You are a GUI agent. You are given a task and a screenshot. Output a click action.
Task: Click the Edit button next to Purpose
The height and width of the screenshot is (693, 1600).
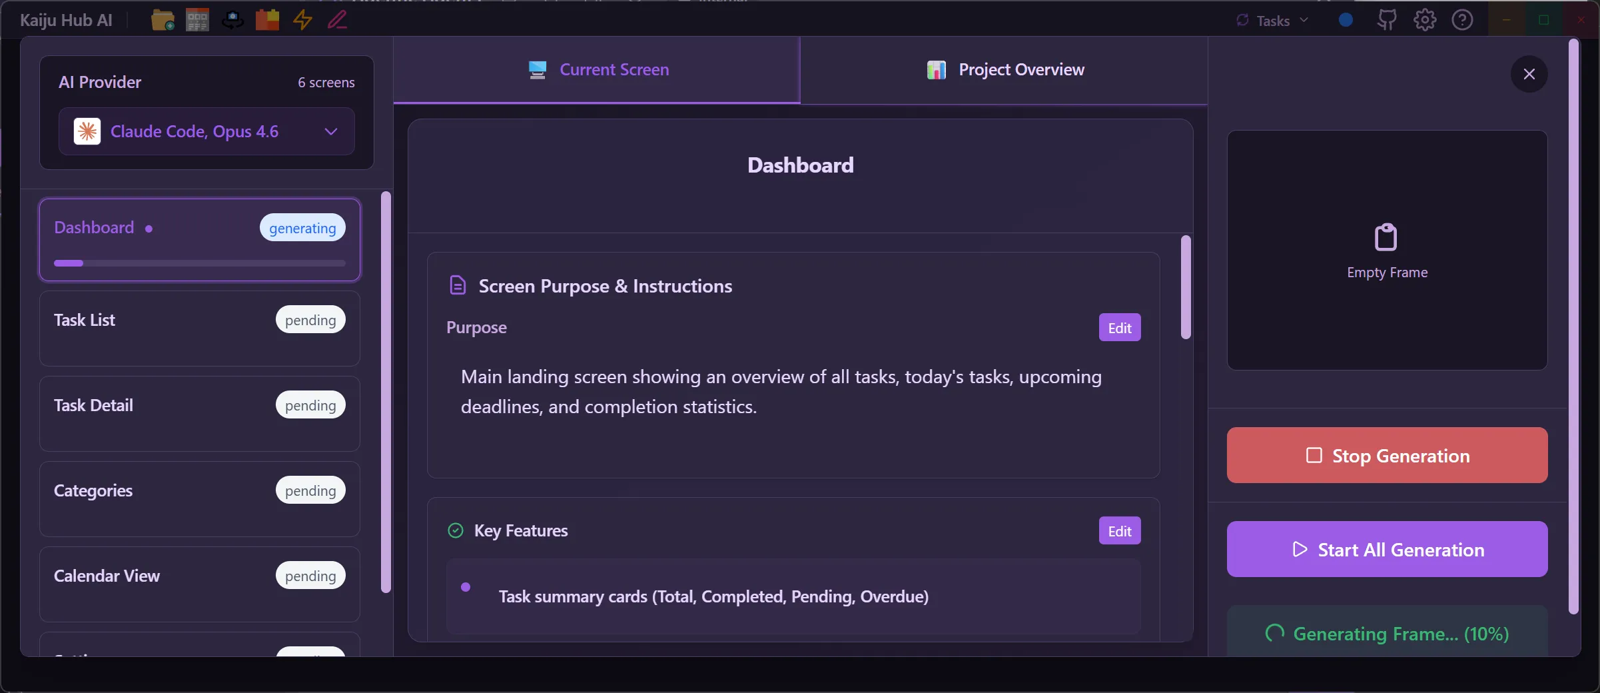(1120, 327)
